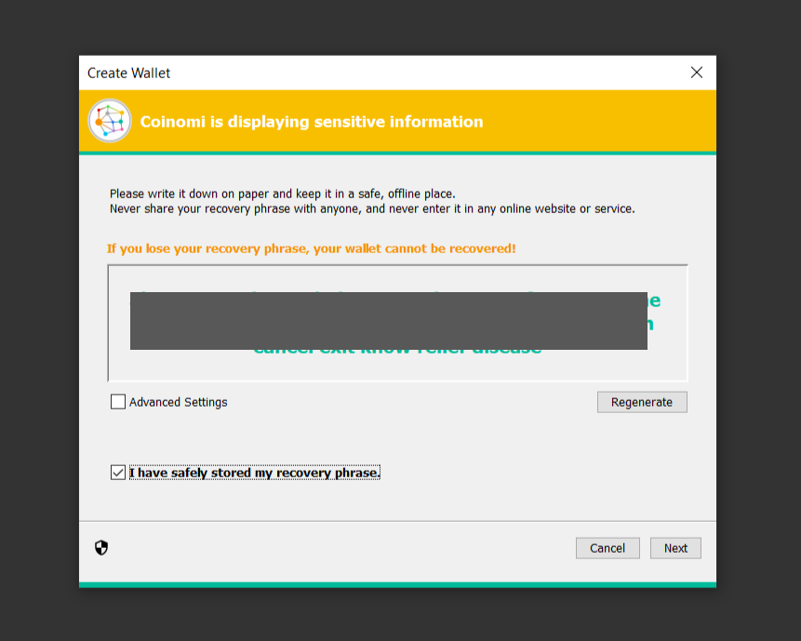Click the "Create Wallet" window title text

pyautogui.click(x=129, y=73)
